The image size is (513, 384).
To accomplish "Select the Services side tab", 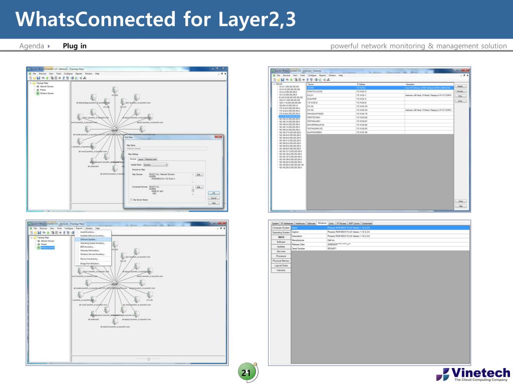I will tap(281, 251).
